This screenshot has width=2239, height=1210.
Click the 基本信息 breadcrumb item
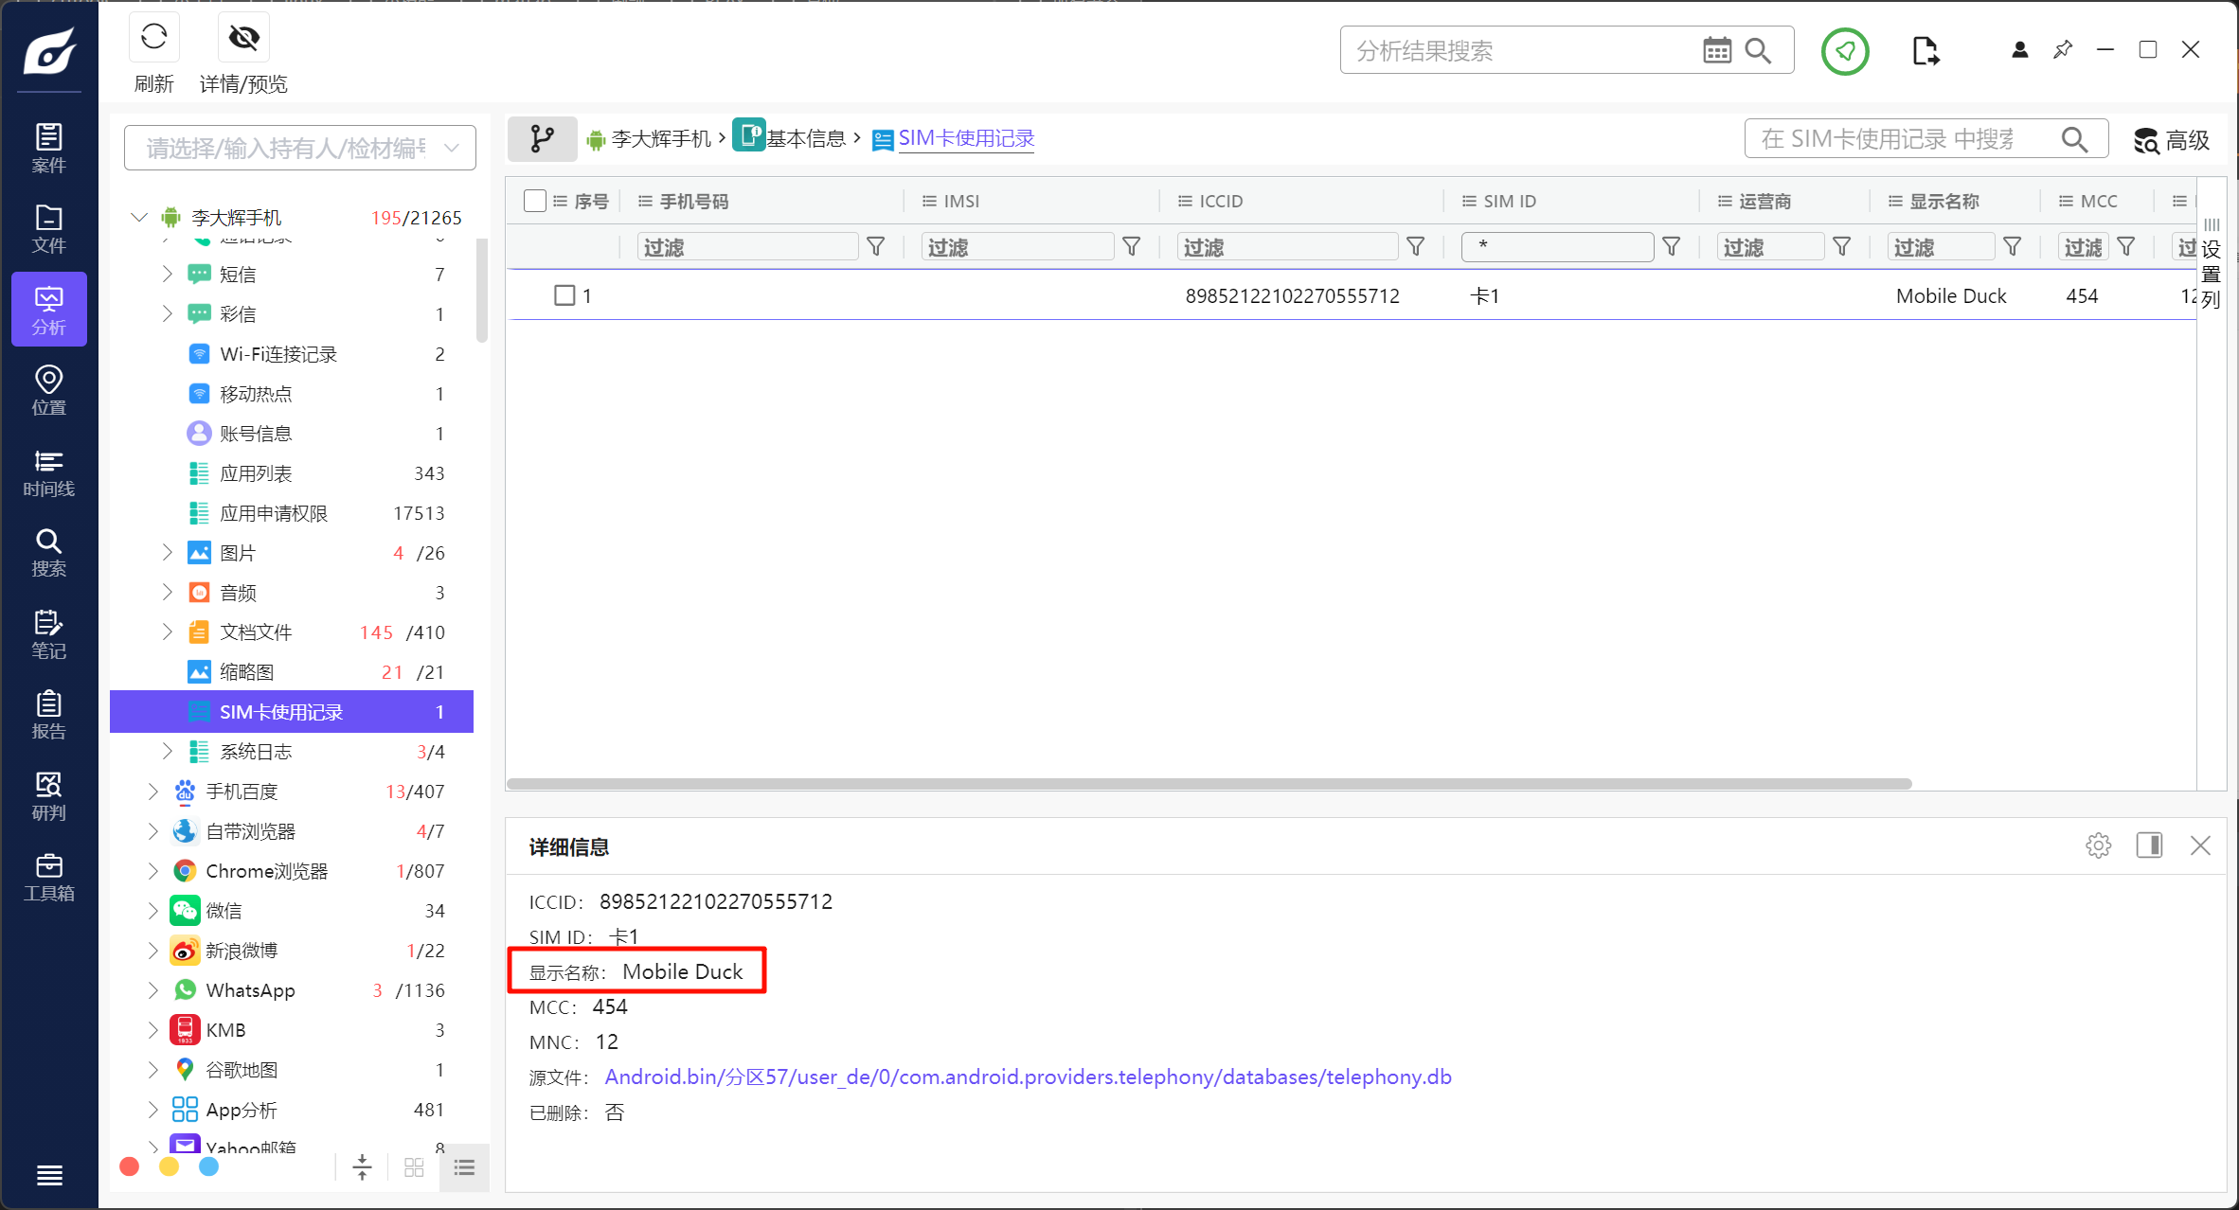804,139
